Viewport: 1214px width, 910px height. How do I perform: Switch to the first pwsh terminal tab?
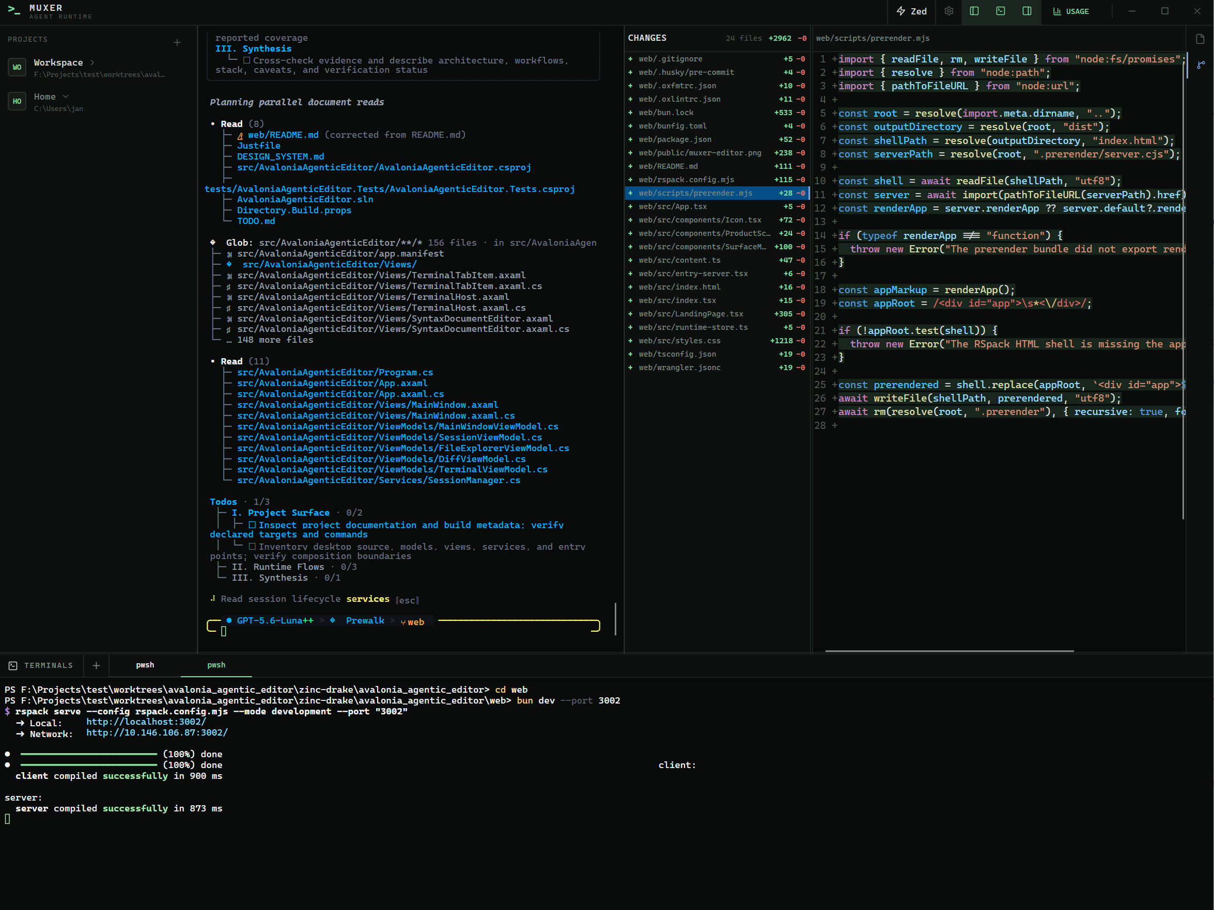tap(145, 665)
